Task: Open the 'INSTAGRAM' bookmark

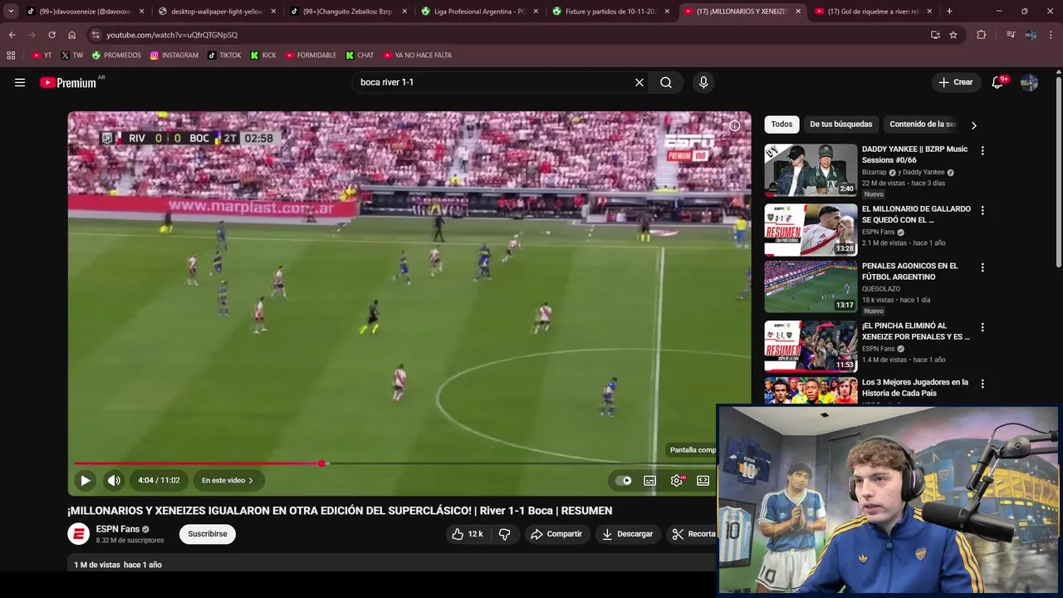Action: click(x=174, y=56)
